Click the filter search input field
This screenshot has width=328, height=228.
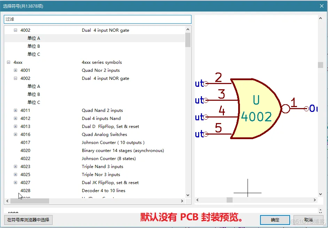coord(97,19)
